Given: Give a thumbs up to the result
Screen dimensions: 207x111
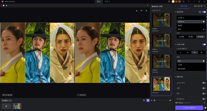Looking at the screenshot, I should click(137, 11).
